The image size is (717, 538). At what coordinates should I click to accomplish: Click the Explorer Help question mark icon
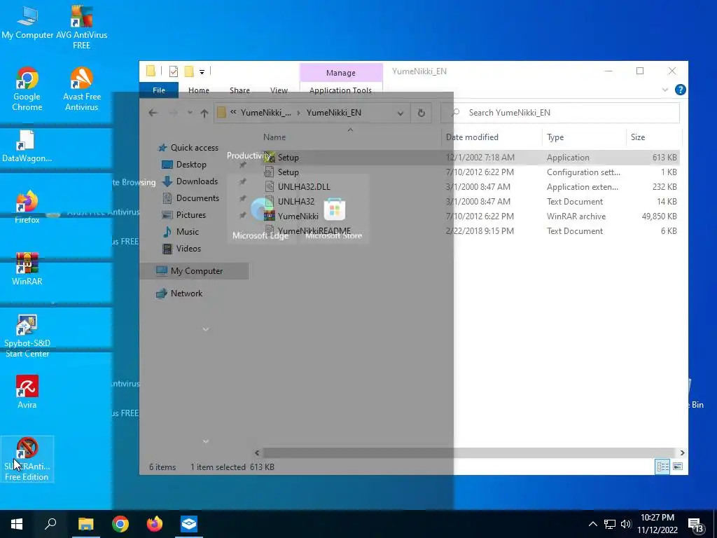click(x=681, y=90)
